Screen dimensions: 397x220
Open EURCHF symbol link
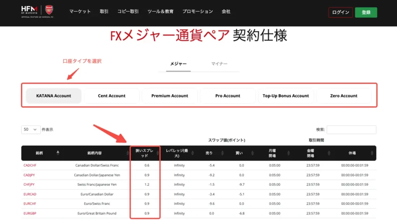pyautogui.click(x=30, y=204)
